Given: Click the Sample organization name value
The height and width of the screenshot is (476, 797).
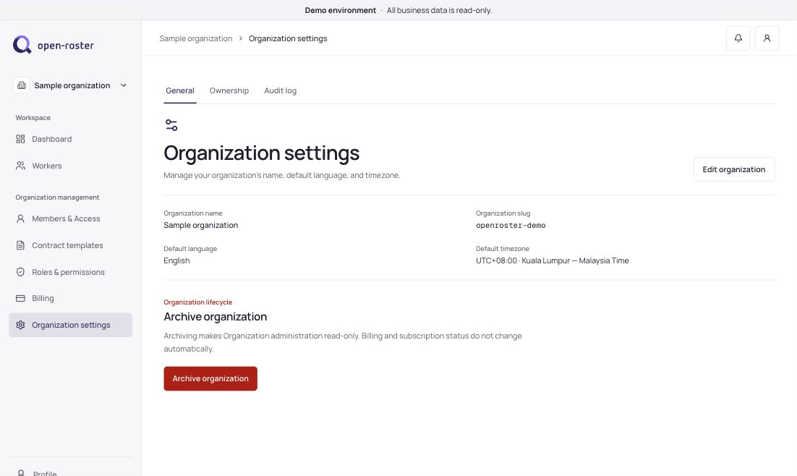Looking at the screenshot, I should tap(201, 225).
